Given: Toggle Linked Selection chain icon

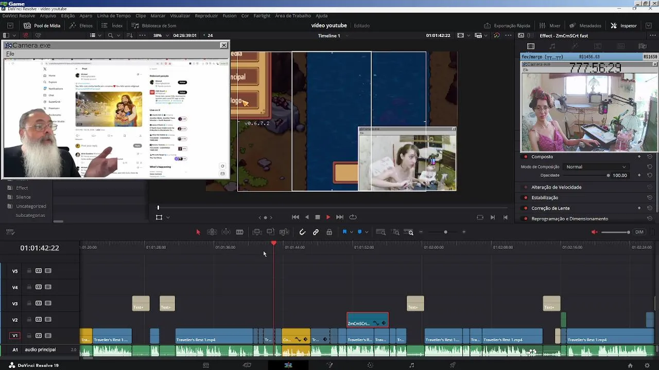Looking at the screenshot, I should 316,232.
